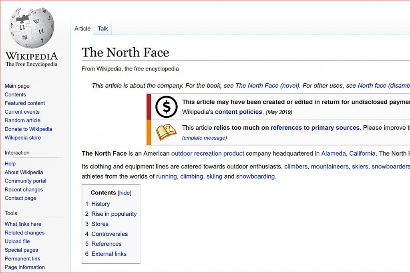Collapse the Contents box using hide

(125, 193)
